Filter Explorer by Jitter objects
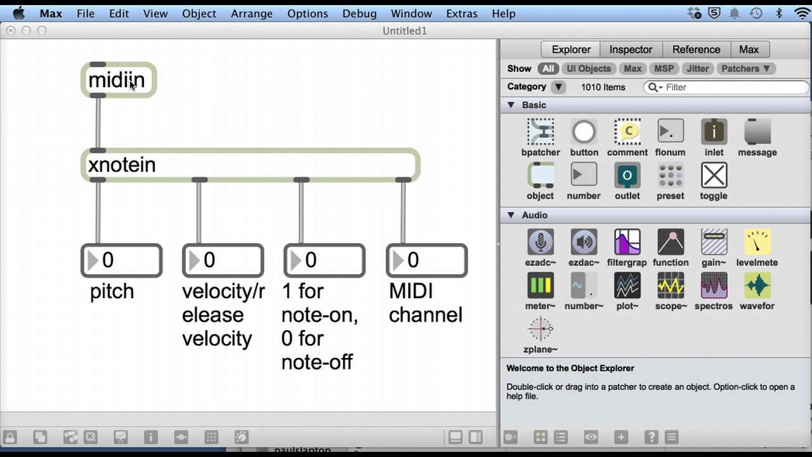Image resolution: width=812 pixels, height=457 pixels. 698,69
